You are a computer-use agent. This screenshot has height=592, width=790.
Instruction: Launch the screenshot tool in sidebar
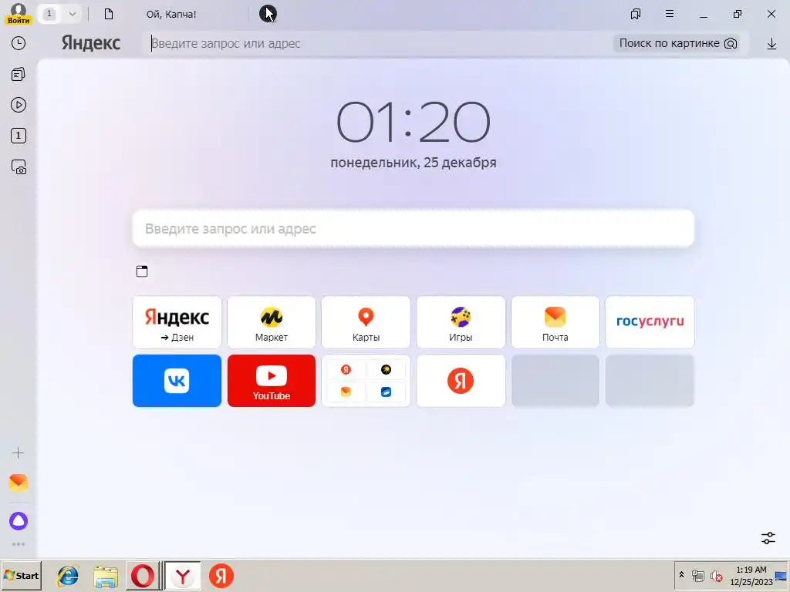tap(19, 166)
